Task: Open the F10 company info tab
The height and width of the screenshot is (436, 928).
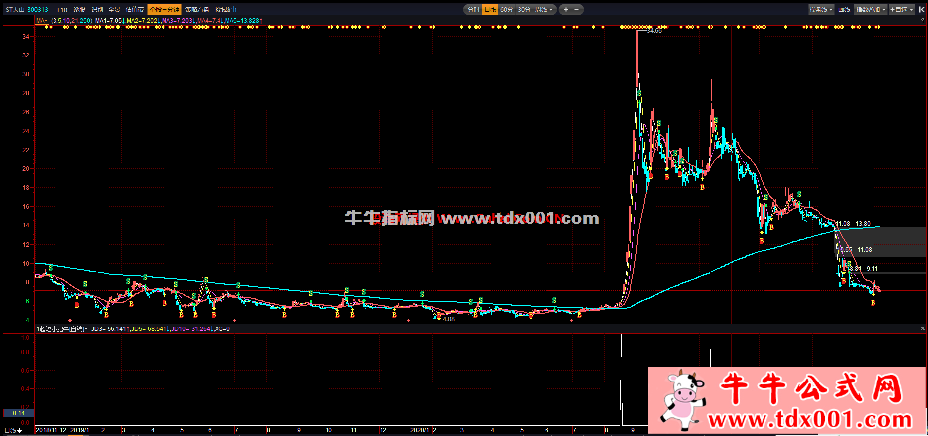Action: (x=62, y=10)
